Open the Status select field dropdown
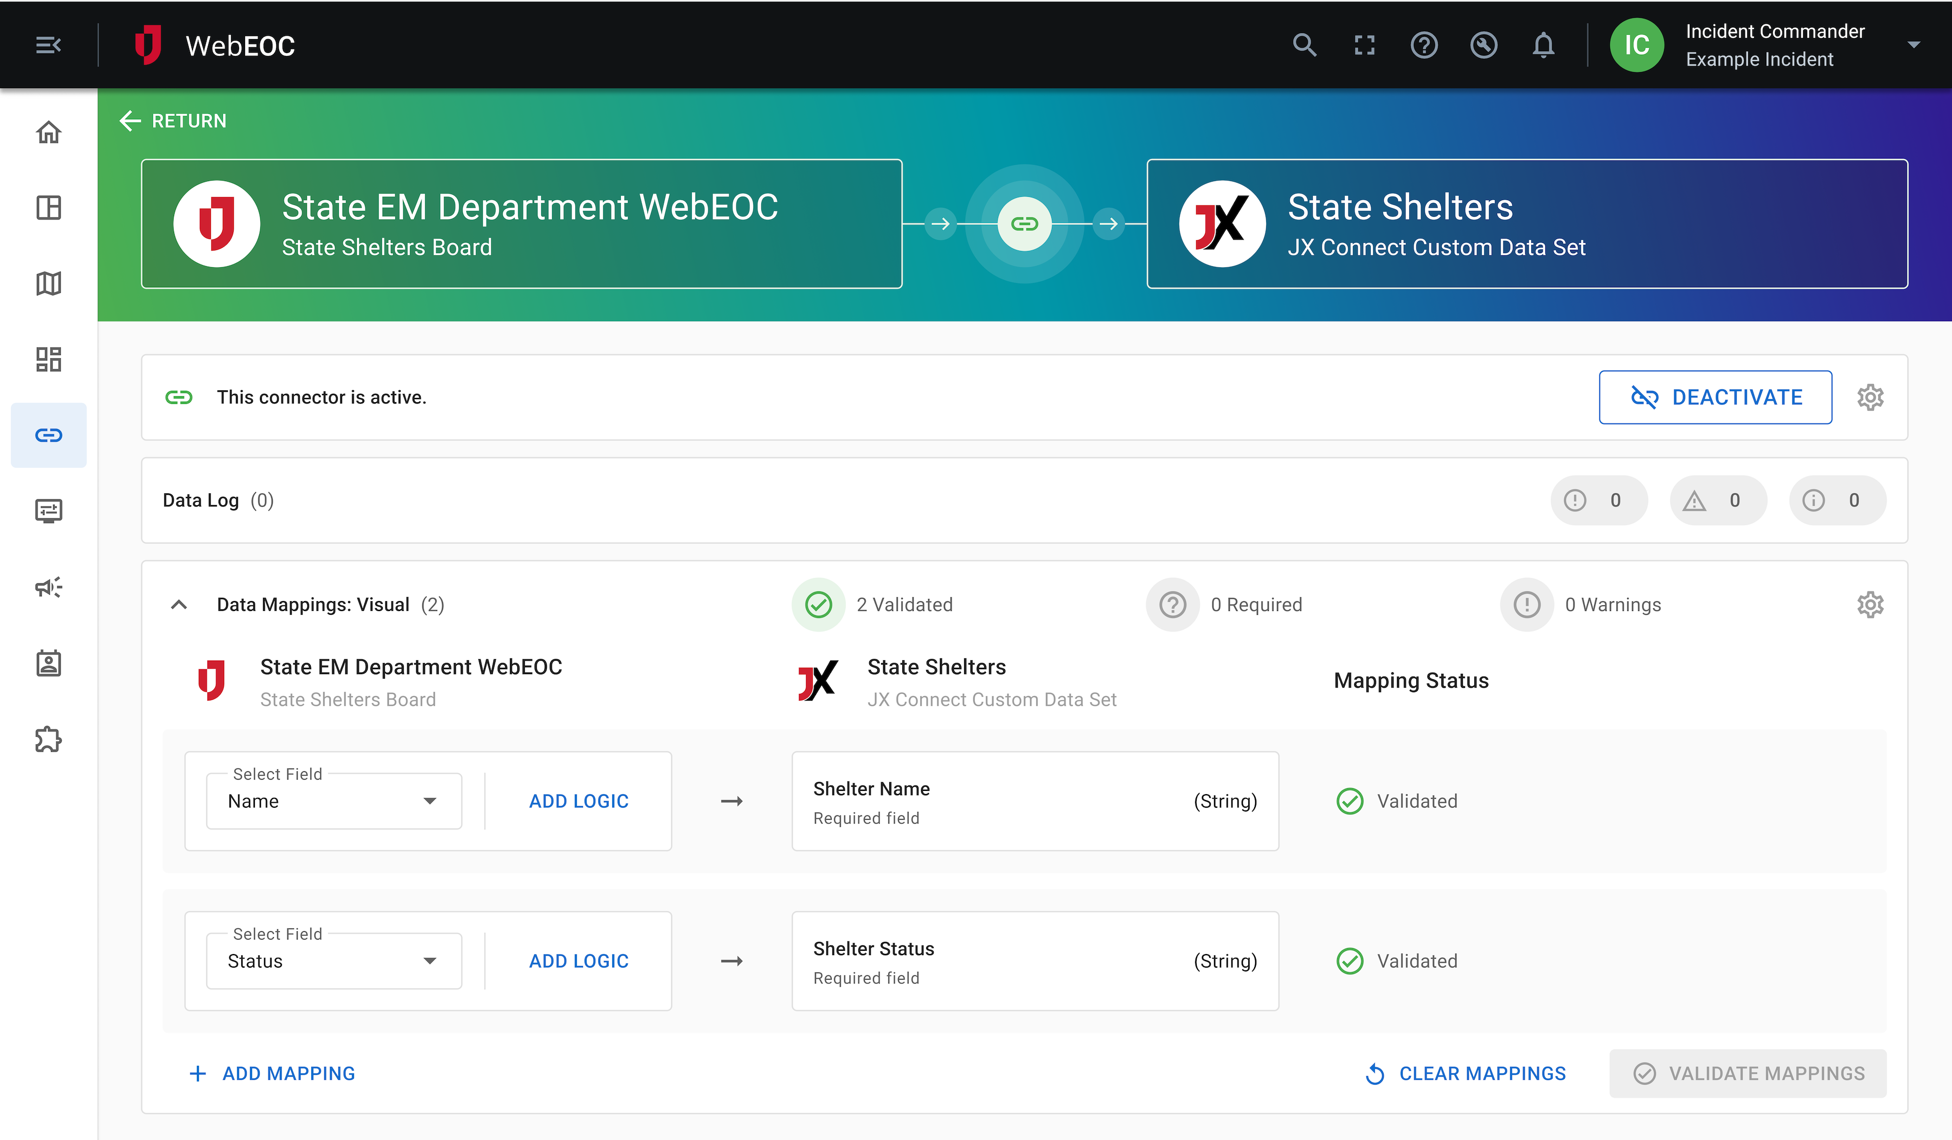This screenshot has width=1952, height=1140. [334, 961]
